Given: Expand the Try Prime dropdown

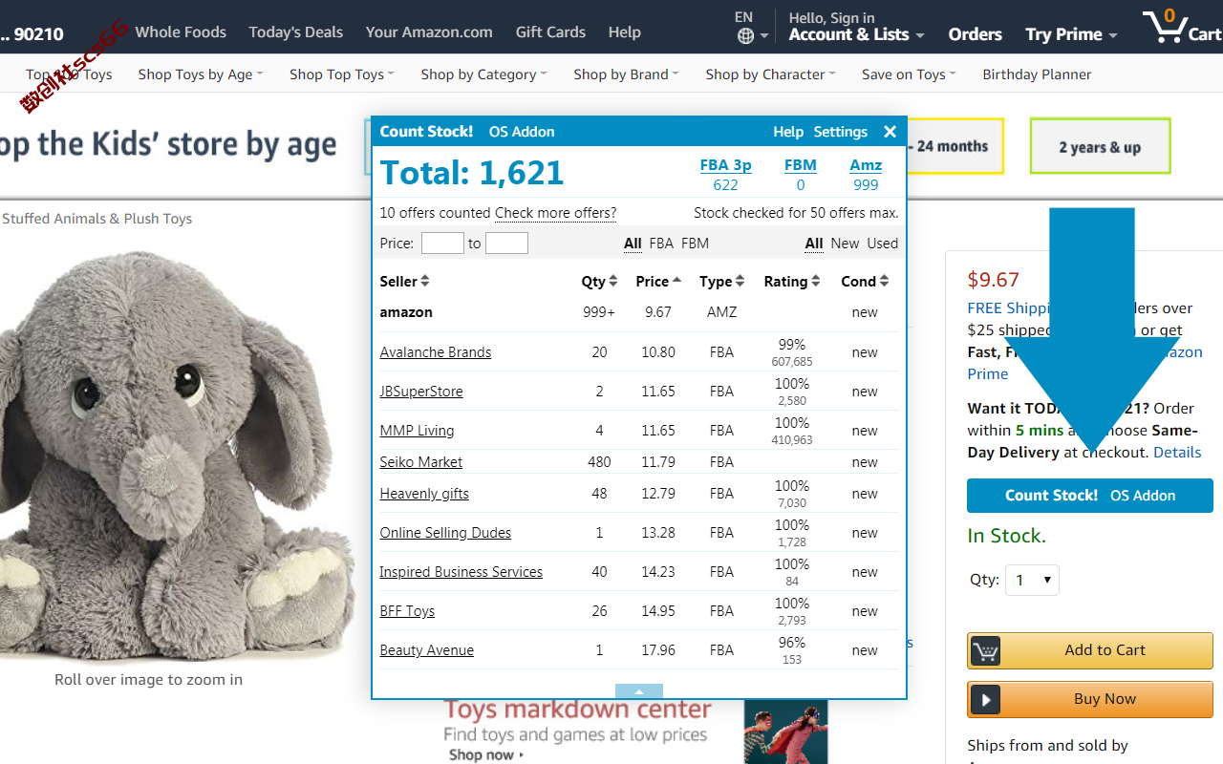Looking at the screenshot, I should coord(1071,34).
